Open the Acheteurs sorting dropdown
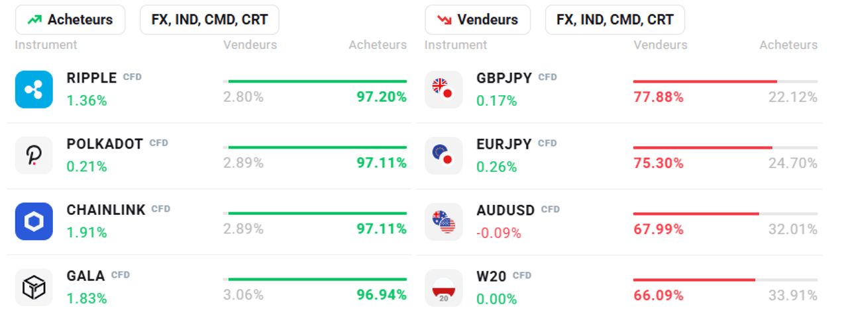This screenshot has height=320, width=848. click(x=70, y=20)
